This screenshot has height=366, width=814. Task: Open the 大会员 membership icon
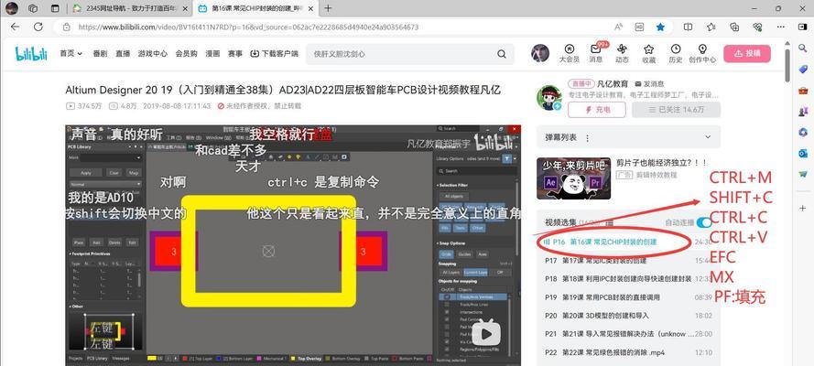coord(569,53)
